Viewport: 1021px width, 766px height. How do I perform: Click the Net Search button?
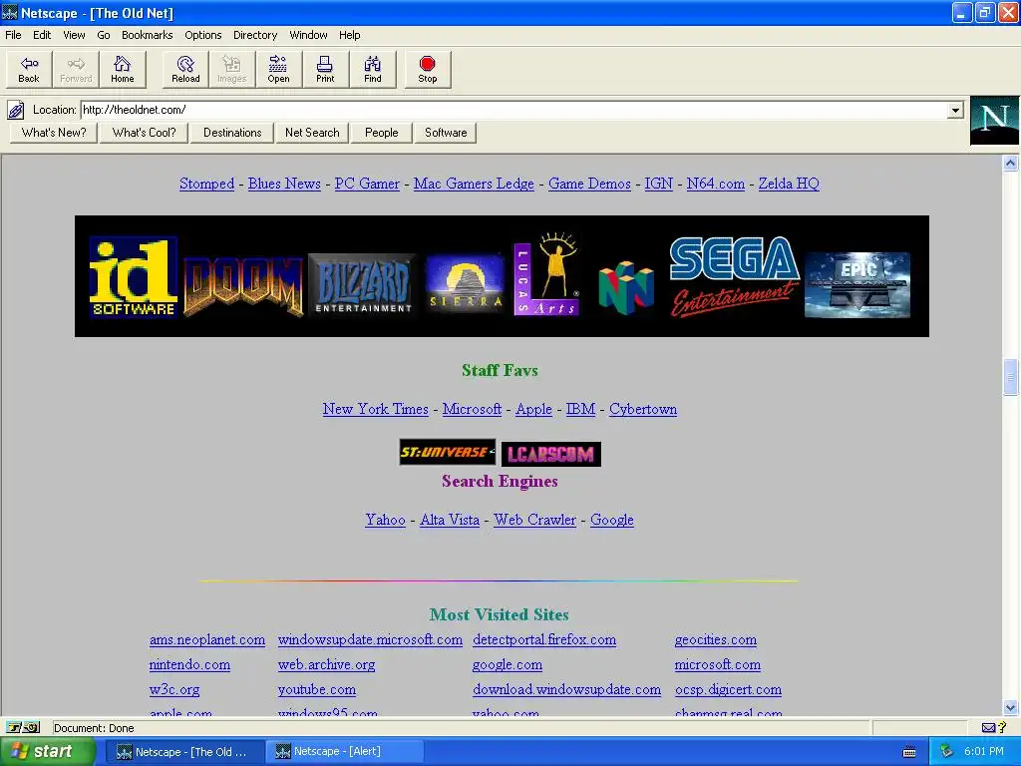point(312,133)
